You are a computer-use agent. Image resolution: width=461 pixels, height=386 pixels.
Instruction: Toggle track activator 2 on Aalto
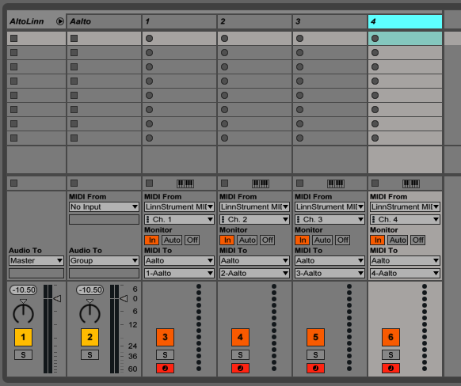(x=90, y=337)
